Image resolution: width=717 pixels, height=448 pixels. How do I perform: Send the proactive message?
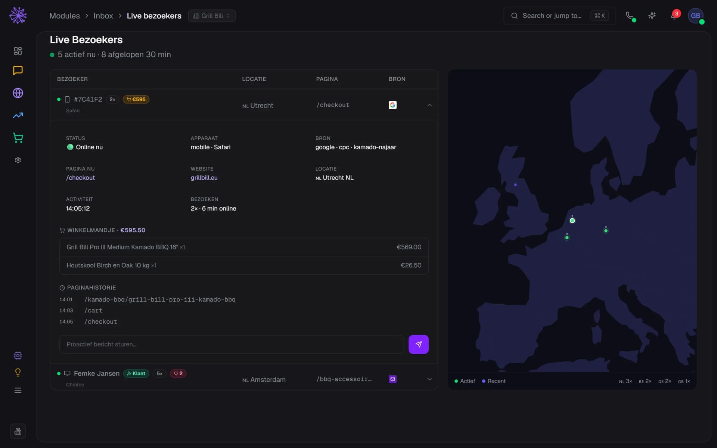tap(419, 344)
